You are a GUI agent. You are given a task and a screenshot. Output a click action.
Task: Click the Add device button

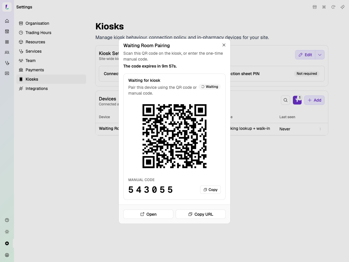[314, 100]
